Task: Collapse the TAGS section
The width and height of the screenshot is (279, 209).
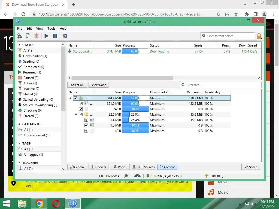Action: (19, 143)
